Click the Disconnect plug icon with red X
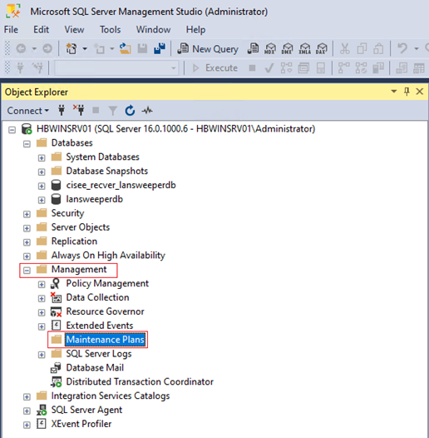429x438 pixels. (79, 110)
